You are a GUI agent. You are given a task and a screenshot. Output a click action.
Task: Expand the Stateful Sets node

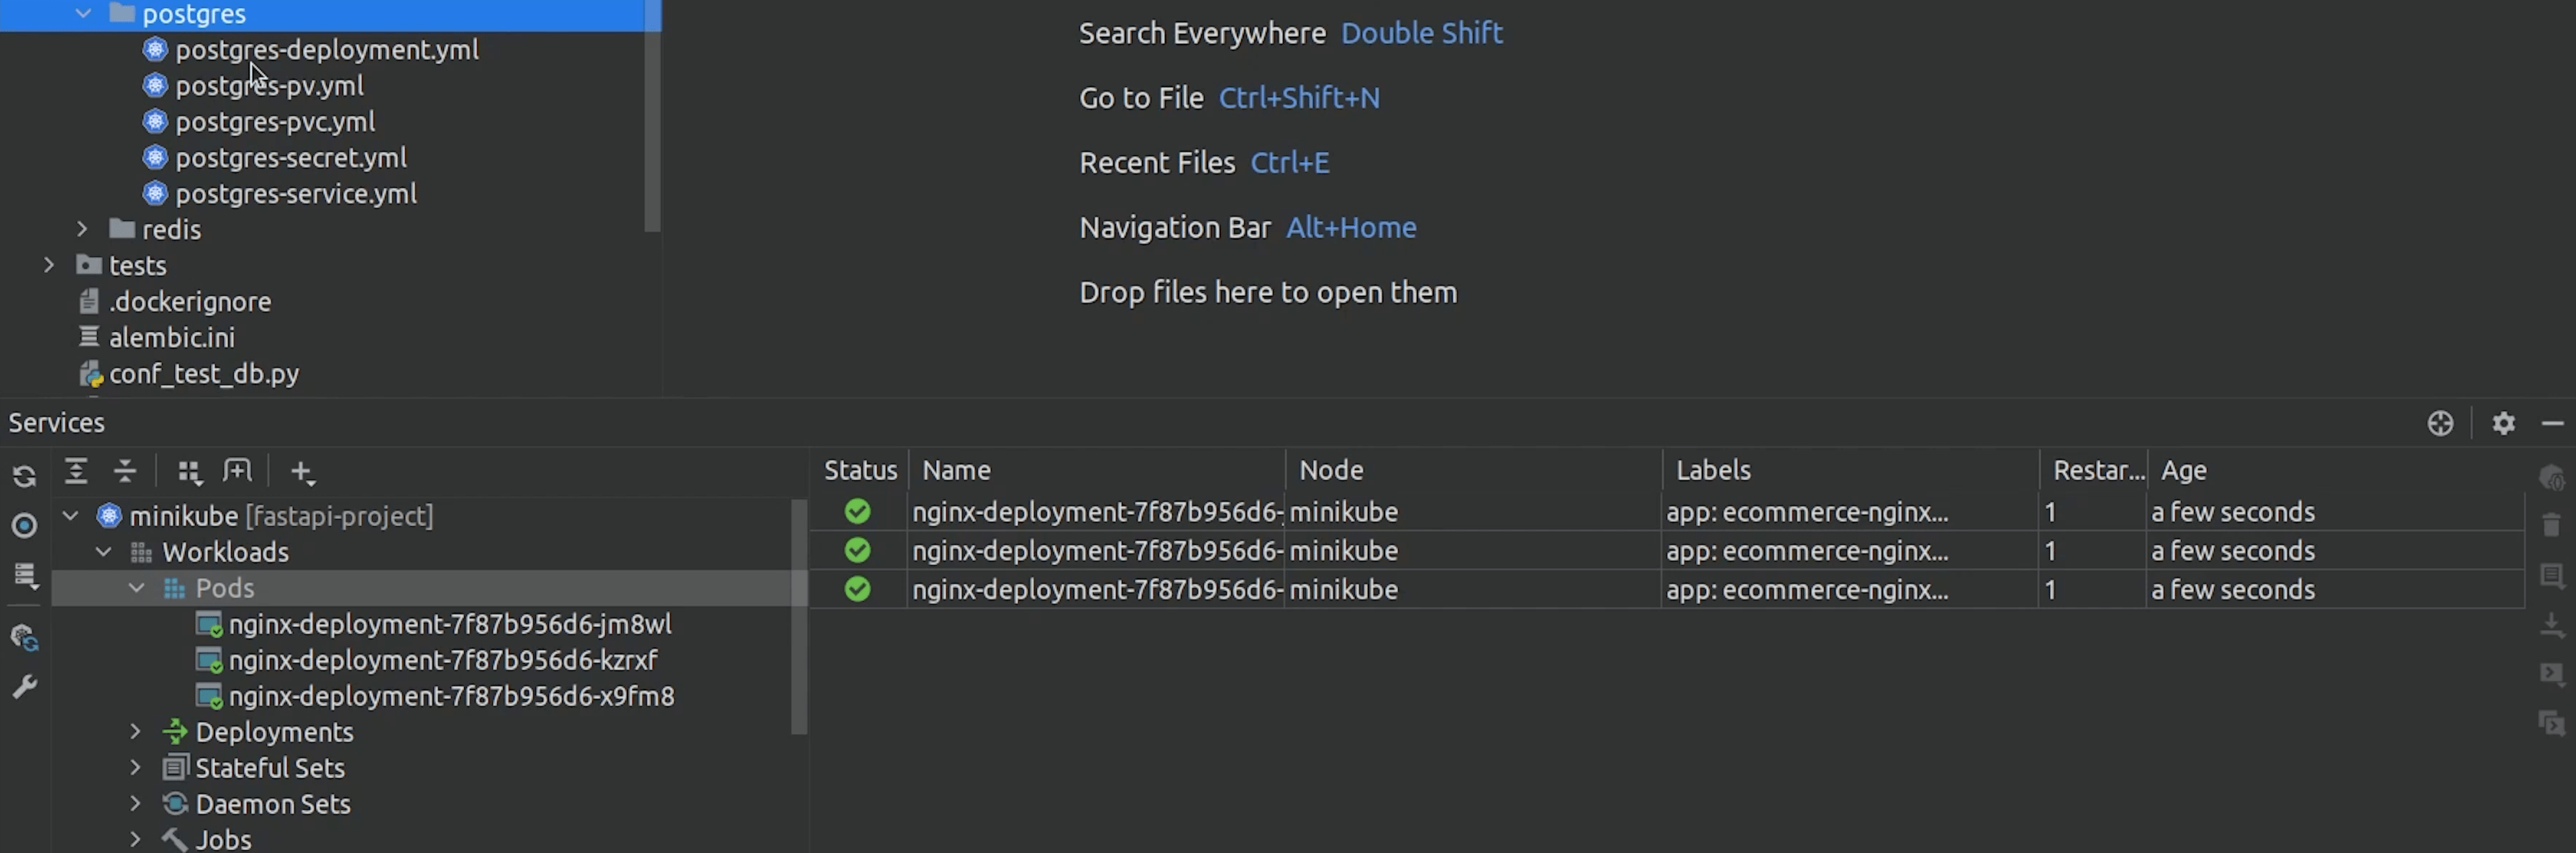(x=136, y=768)
